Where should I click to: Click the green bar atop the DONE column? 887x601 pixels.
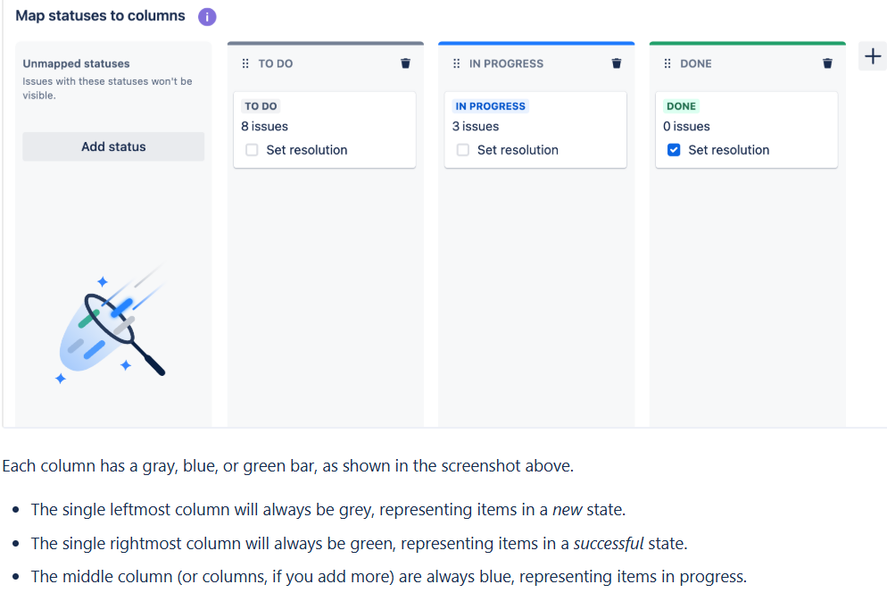pyautogui.click(x=747, y=42)
